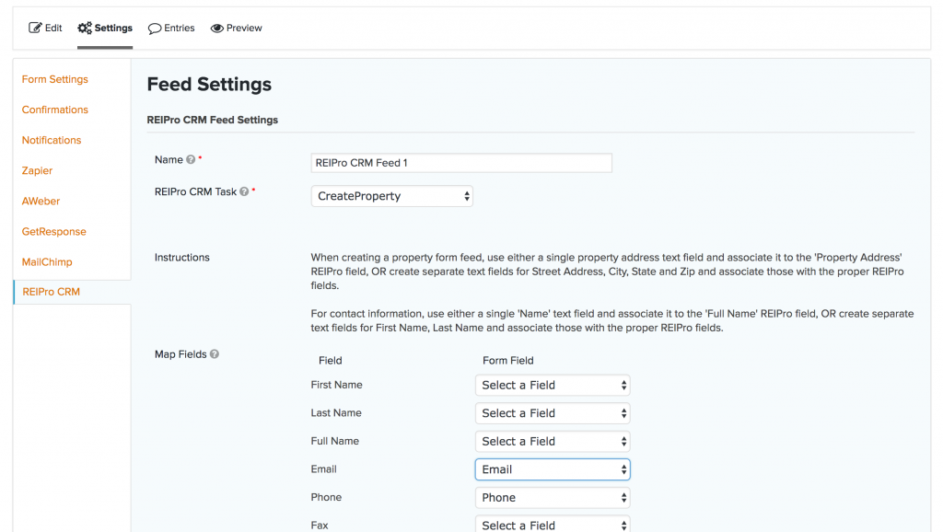Go to Form Settings in sidebar
The height and width of the screenshot is (532, 943).
tap(54, 79)
